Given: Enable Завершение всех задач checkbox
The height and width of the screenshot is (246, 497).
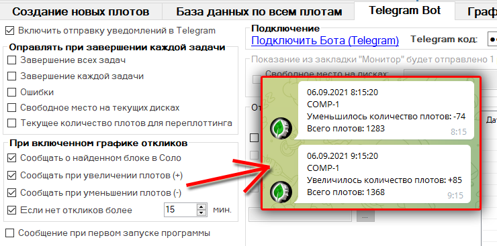Looking at the screenshot, I should [11, 60].
